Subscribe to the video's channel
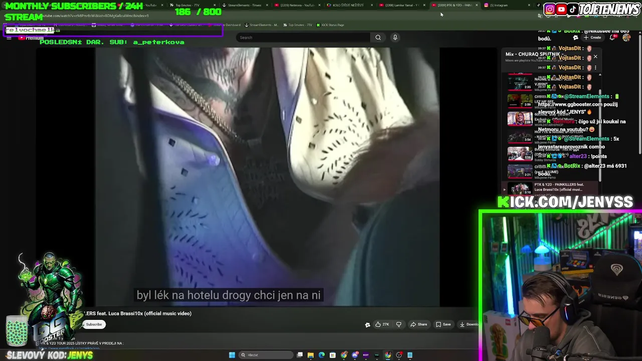This screenshot has height=361, width=642. pyautogui.click(x=94, y=324)
